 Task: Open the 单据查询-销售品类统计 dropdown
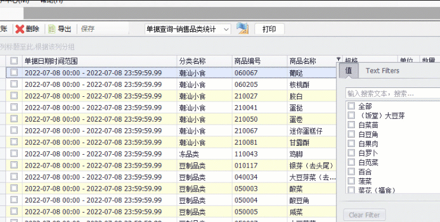pos(187,29)
